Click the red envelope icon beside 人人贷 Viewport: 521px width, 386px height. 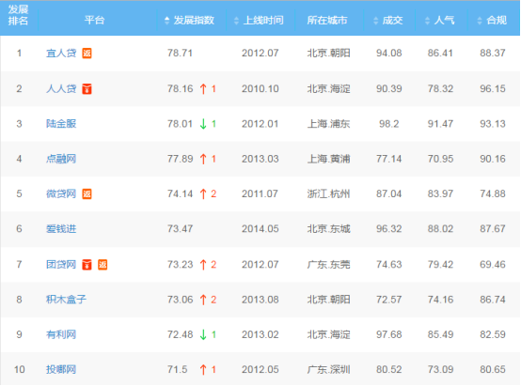(87, 88)
